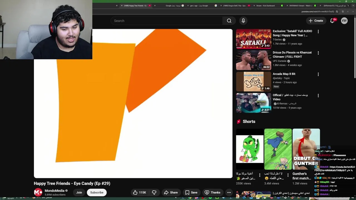Image resolution: width=356 pixels, height=200 pixels.
Task: Open soccer anime Short thumbnail
Action: click(278, 149)
